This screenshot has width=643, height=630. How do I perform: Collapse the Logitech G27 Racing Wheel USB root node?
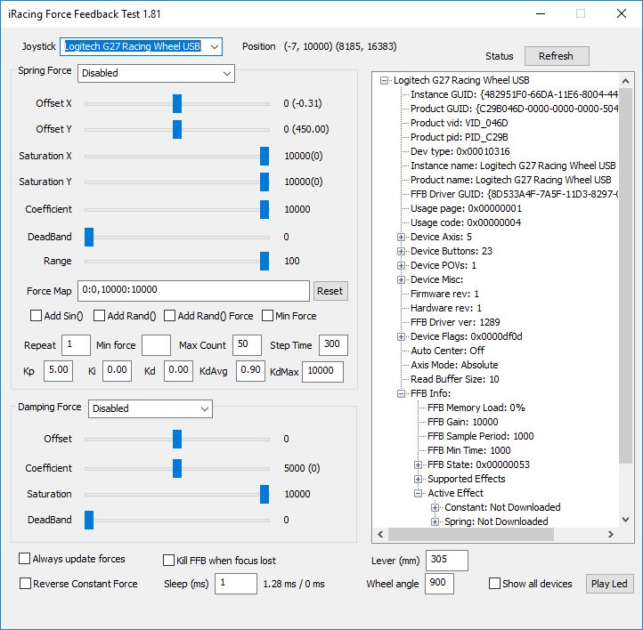(x=384, y=81)
